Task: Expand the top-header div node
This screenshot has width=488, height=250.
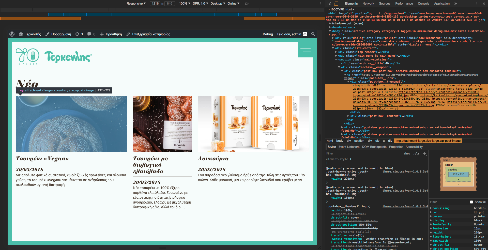Action: point(336,52)
